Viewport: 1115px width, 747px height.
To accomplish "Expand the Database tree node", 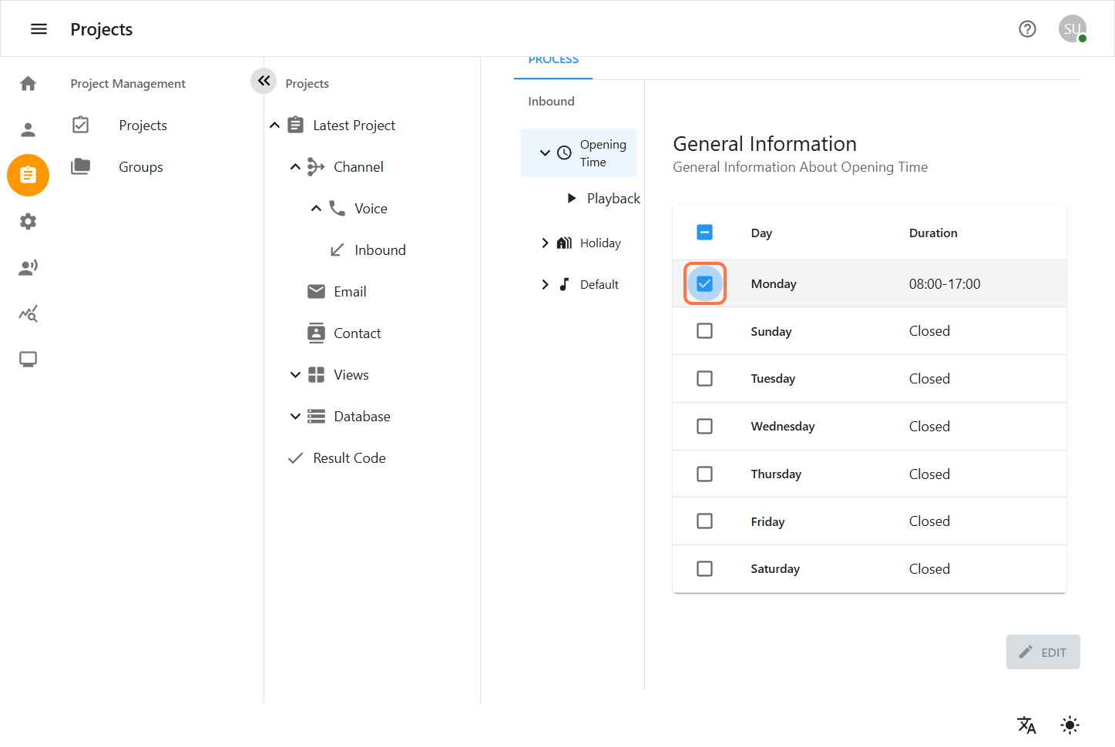I will (x=295, y=417).
